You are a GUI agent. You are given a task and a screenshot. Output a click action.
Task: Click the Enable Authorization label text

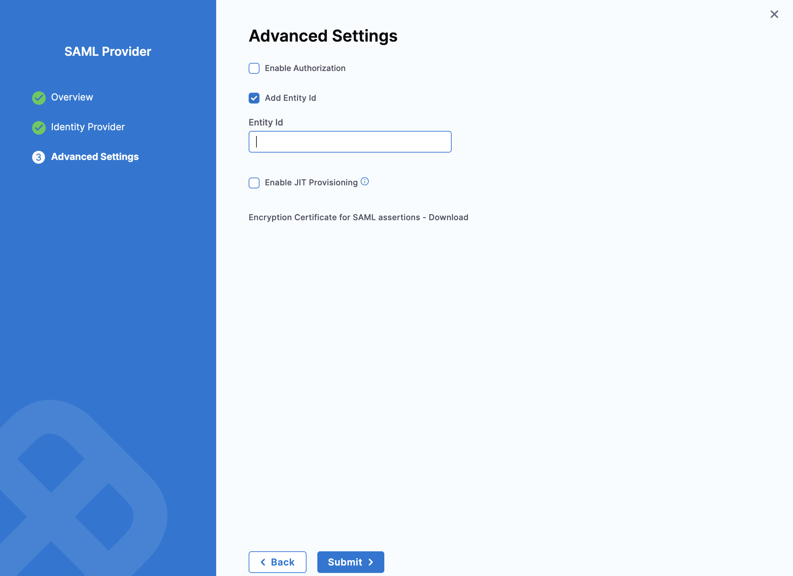(x=305, y=68)
